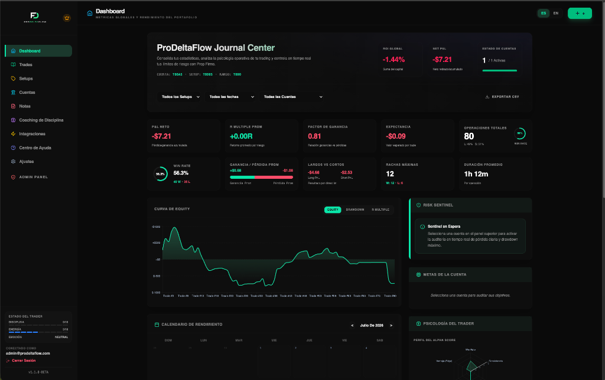Screen dimensions: 605x380
Task: Go to next month after Julio
Action: 391,326
